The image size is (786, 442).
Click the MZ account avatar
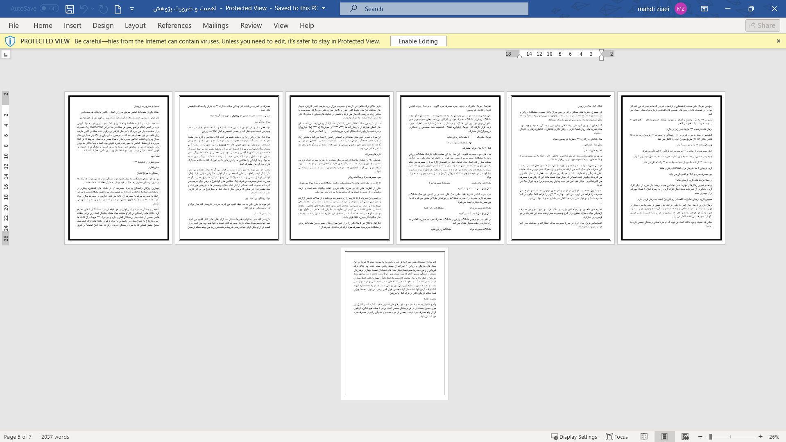[x=681, y=9]
